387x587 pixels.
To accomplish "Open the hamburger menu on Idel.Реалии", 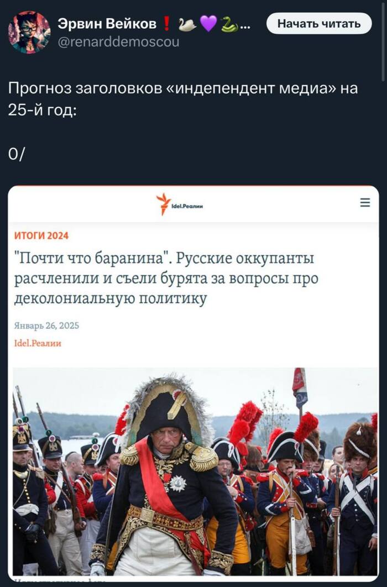I will tap(365, 202).
